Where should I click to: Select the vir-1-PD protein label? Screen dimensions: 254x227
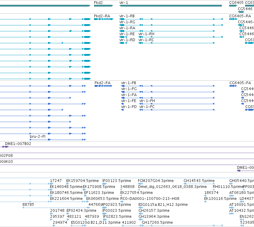tap(129, 107)
